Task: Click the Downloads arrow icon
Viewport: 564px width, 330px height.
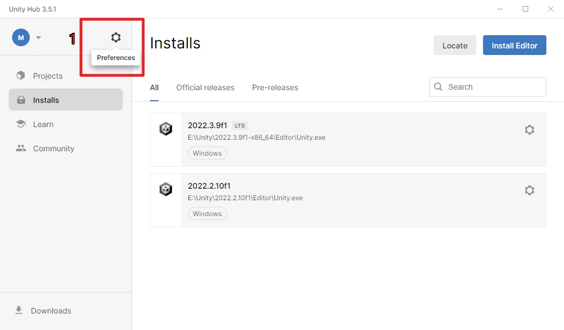Action: coord(19,310)
